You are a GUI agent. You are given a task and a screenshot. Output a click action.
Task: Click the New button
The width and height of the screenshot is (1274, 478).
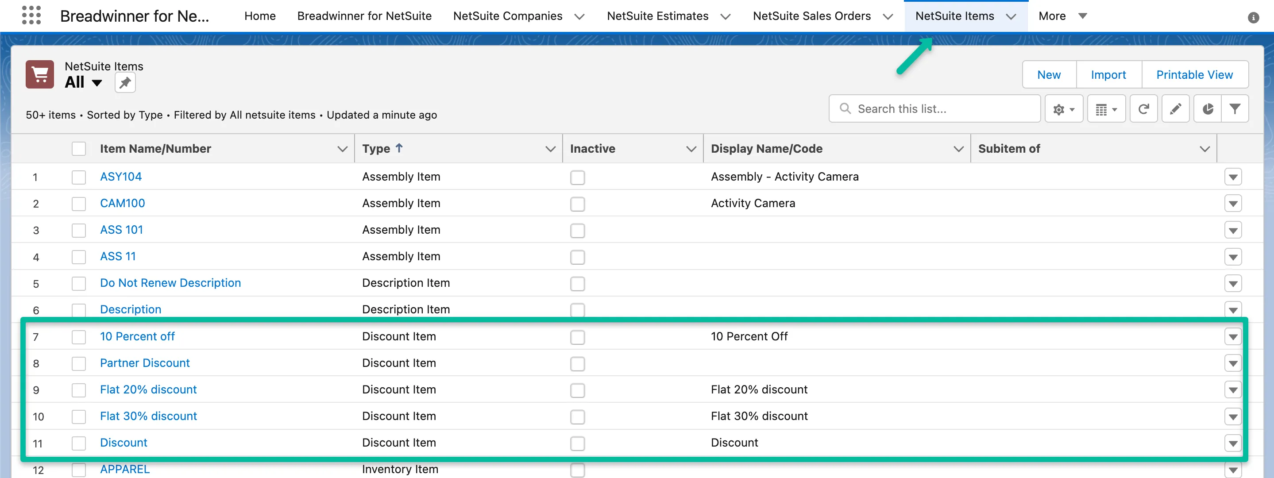(x=1049, y=75)
